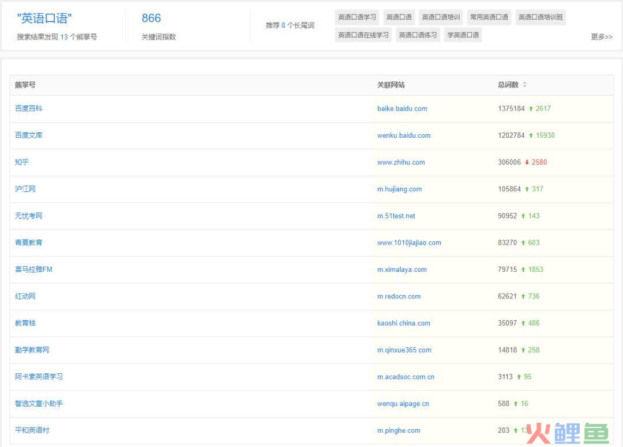This screenshot has width=623, height=447.
Task: Click the 105864 word count value
Action: [x=509, y=189]
